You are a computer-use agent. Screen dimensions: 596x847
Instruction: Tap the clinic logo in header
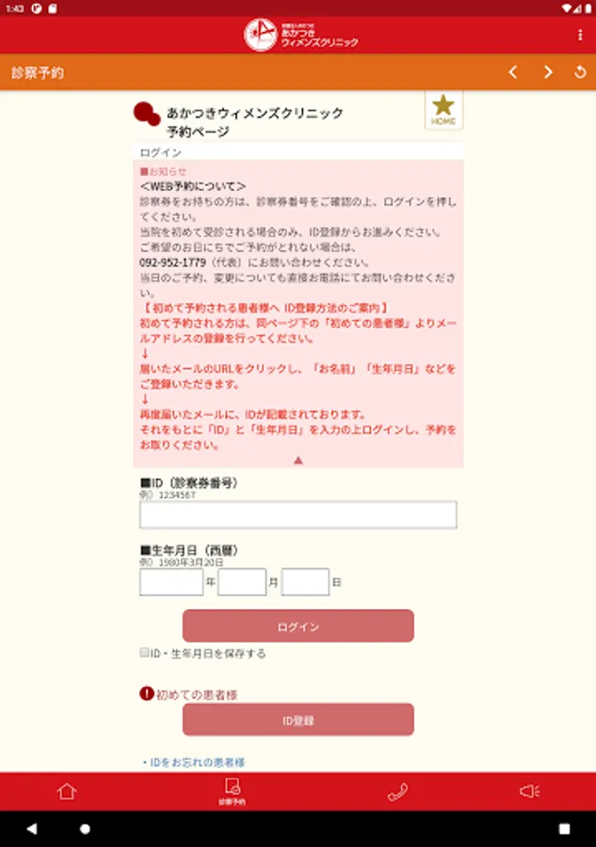tap(300, 35)
